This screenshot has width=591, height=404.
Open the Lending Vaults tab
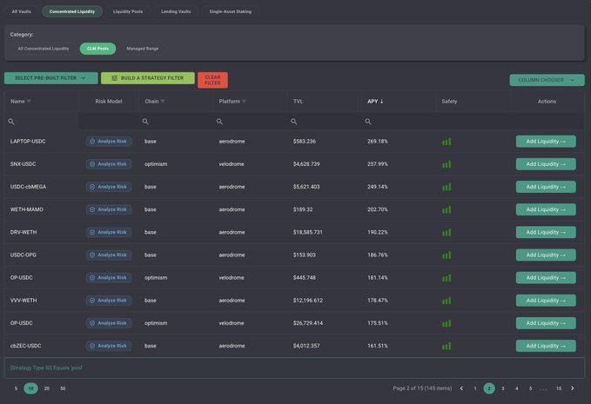176,11
